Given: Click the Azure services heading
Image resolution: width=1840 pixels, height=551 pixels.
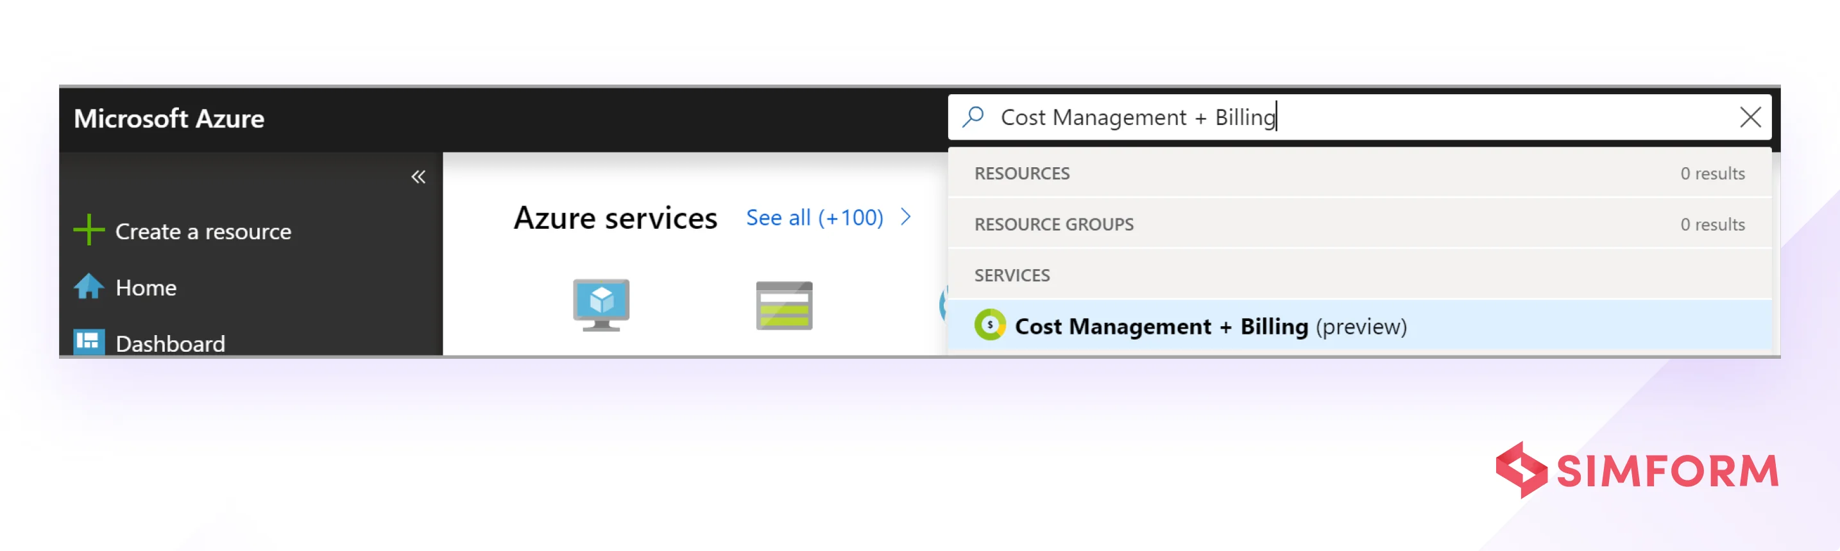Looking at the screenshot, I should 615,218.
